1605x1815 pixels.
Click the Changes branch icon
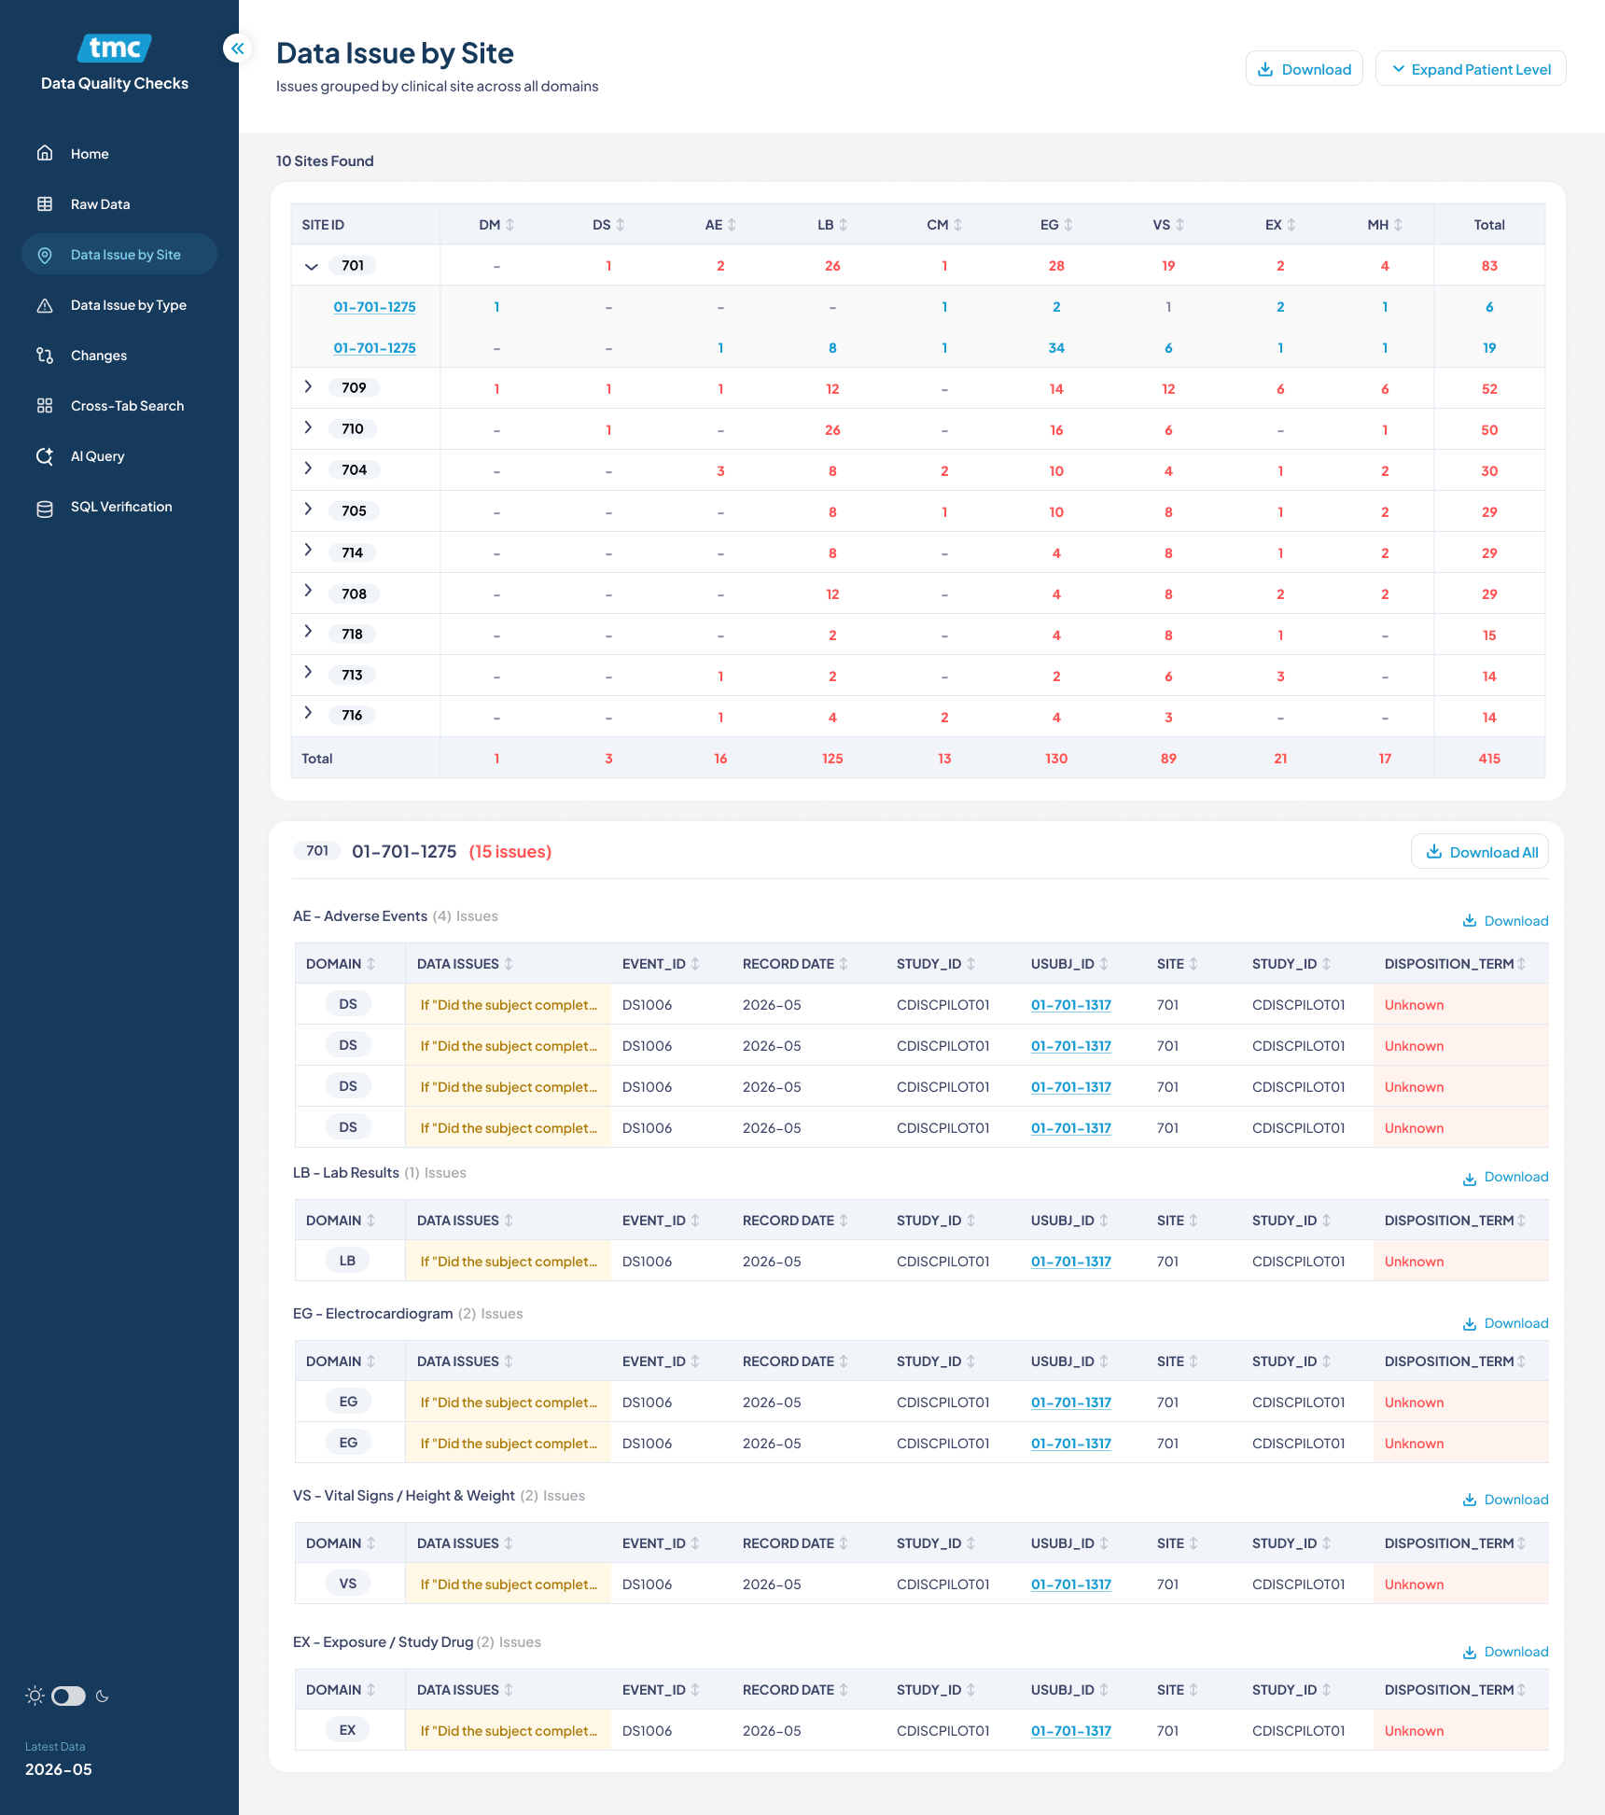[45, 356]
